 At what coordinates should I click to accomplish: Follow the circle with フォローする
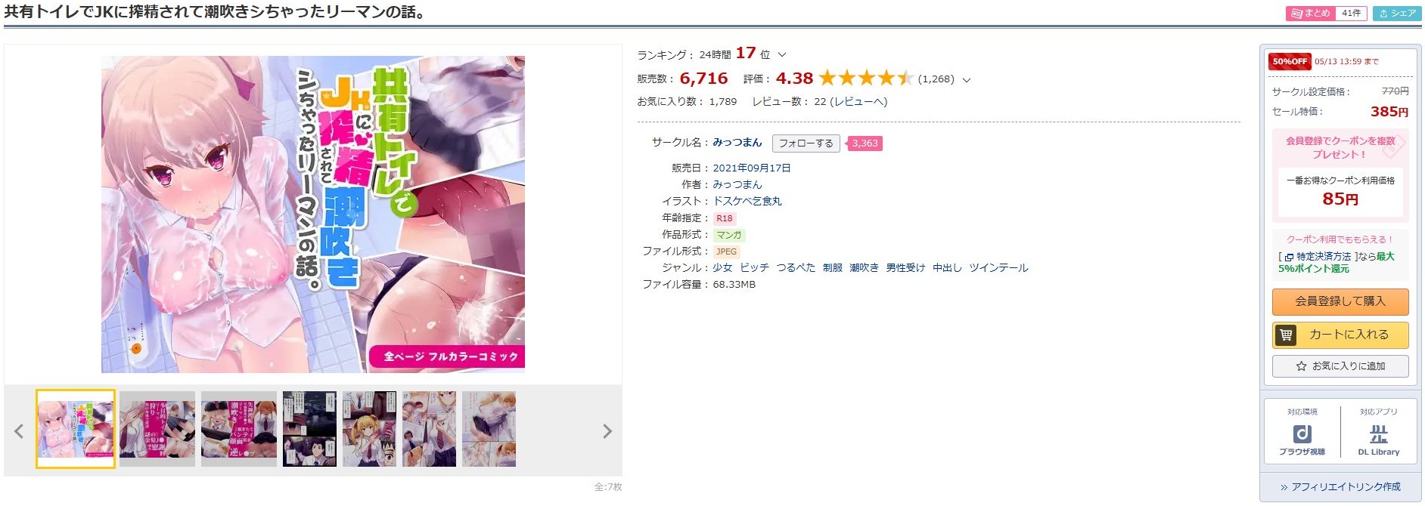click(x=806, y=143)
